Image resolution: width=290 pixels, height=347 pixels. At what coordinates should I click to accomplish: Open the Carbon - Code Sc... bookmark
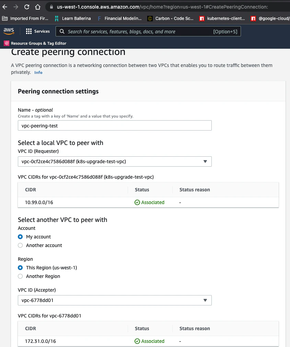coord(170,19)
